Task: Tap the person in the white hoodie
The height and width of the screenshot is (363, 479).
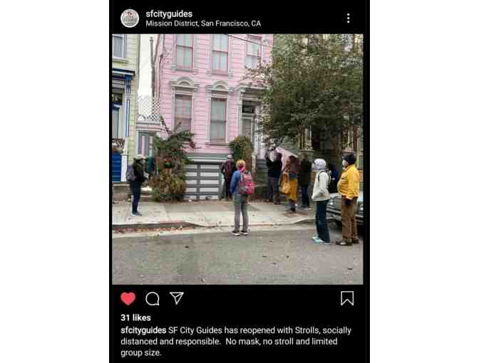Action: pyautogui.click(x=321, y=201)
